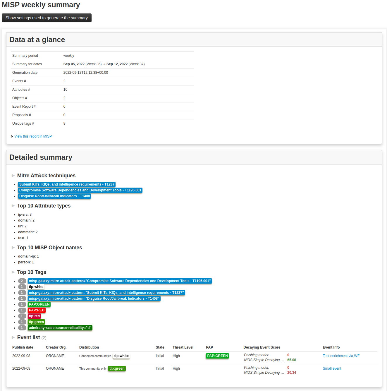Screen dimensions: 387x391
Task: Click Show settings used to generate summary button
Action: [x=47, y=18]
